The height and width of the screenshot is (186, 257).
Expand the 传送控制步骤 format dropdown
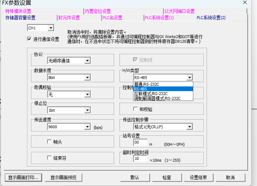tap(189, 127)
